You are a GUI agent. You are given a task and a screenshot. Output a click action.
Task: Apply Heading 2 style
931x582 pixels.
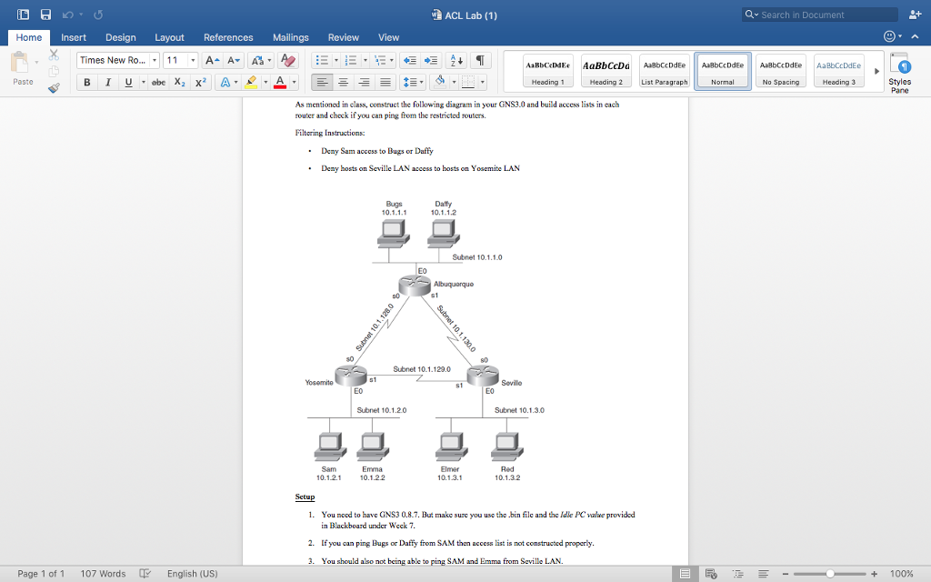click(x=606, y=71)
